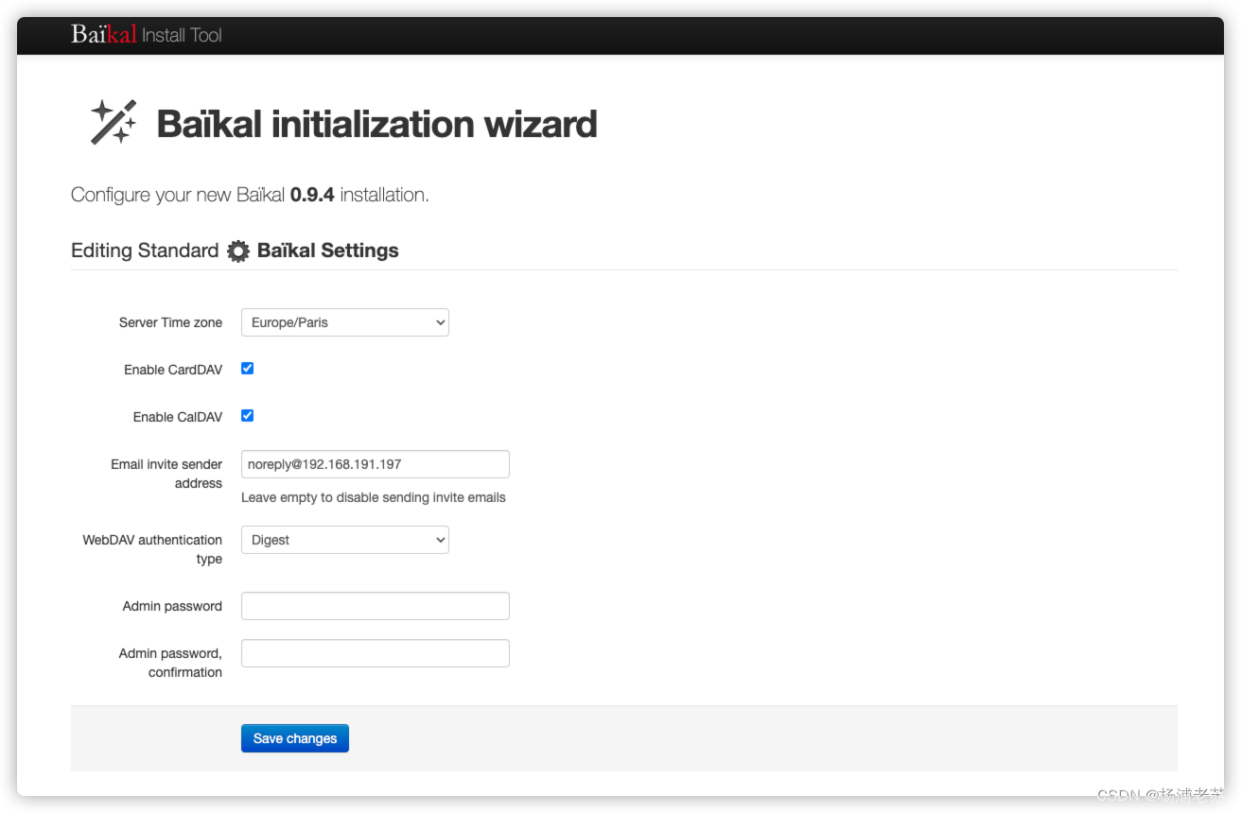This screenshot has height=813, width=1241.
Task: Click the Email invite sender address label
Action: pos(166,474)
